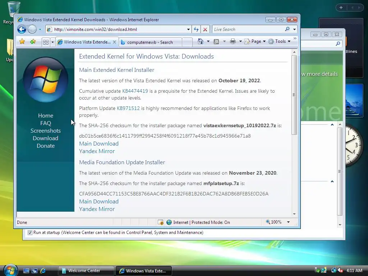Expand the zoom level dropdown arrow
Image resolution: width=368 pixels, height=276 pixels.
[x=289, y=222]
